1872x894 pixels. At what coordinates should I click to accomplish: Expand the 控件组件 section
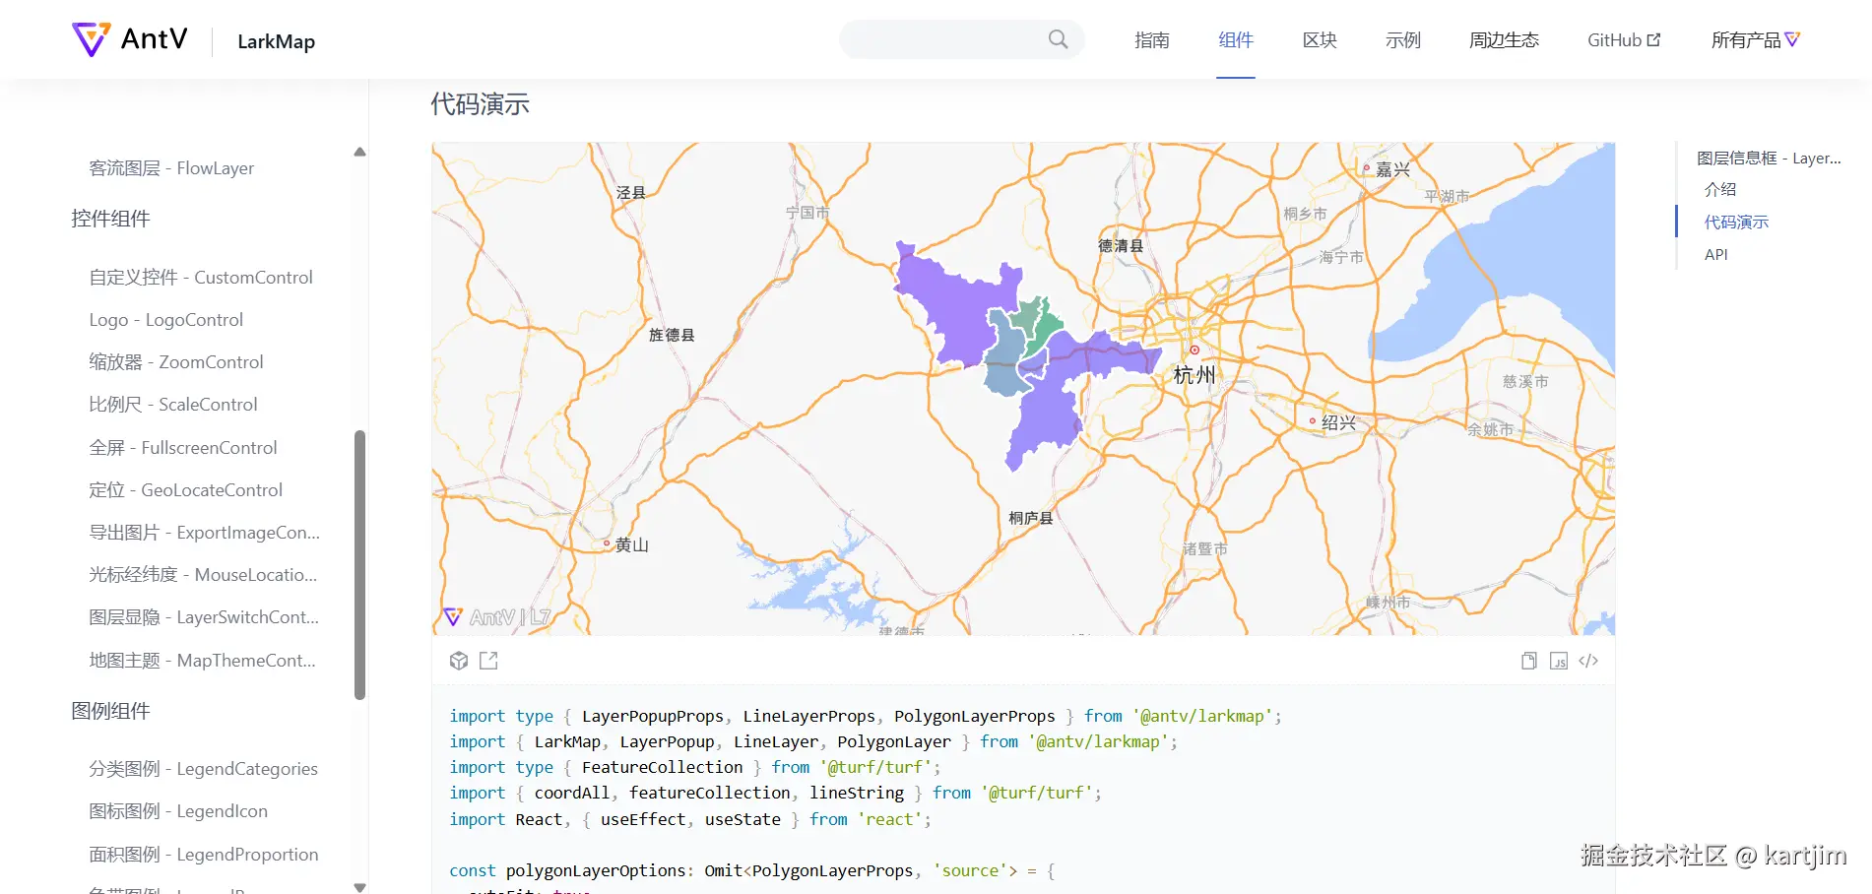pyautogui.click(x=110, y=219)
